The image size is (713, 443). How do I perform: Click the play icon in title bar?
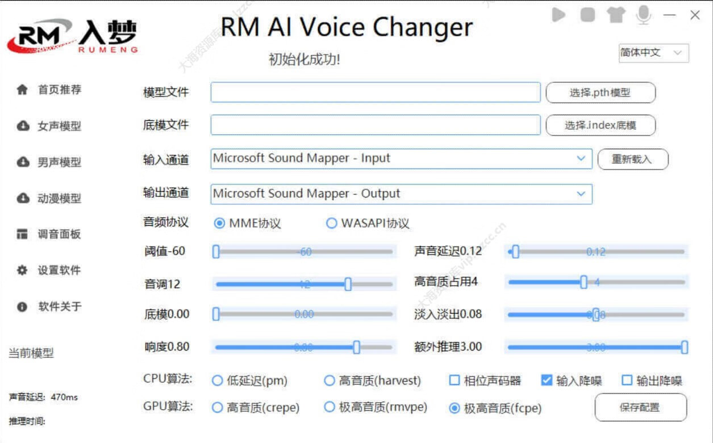558,15
